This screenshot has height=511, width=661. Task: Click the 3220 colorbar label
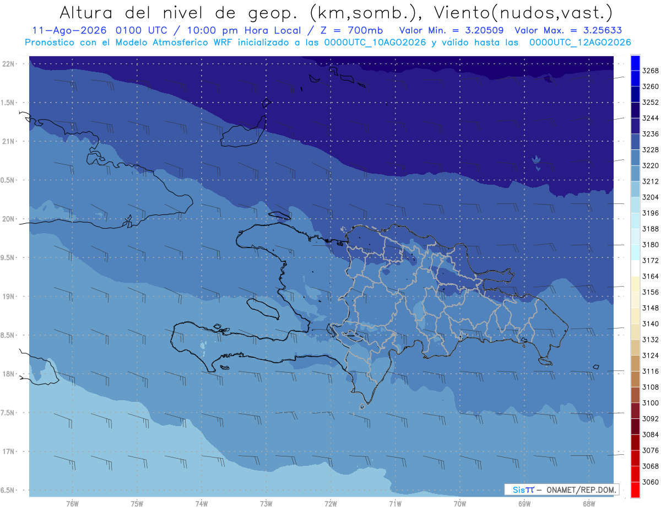(651, 165)
